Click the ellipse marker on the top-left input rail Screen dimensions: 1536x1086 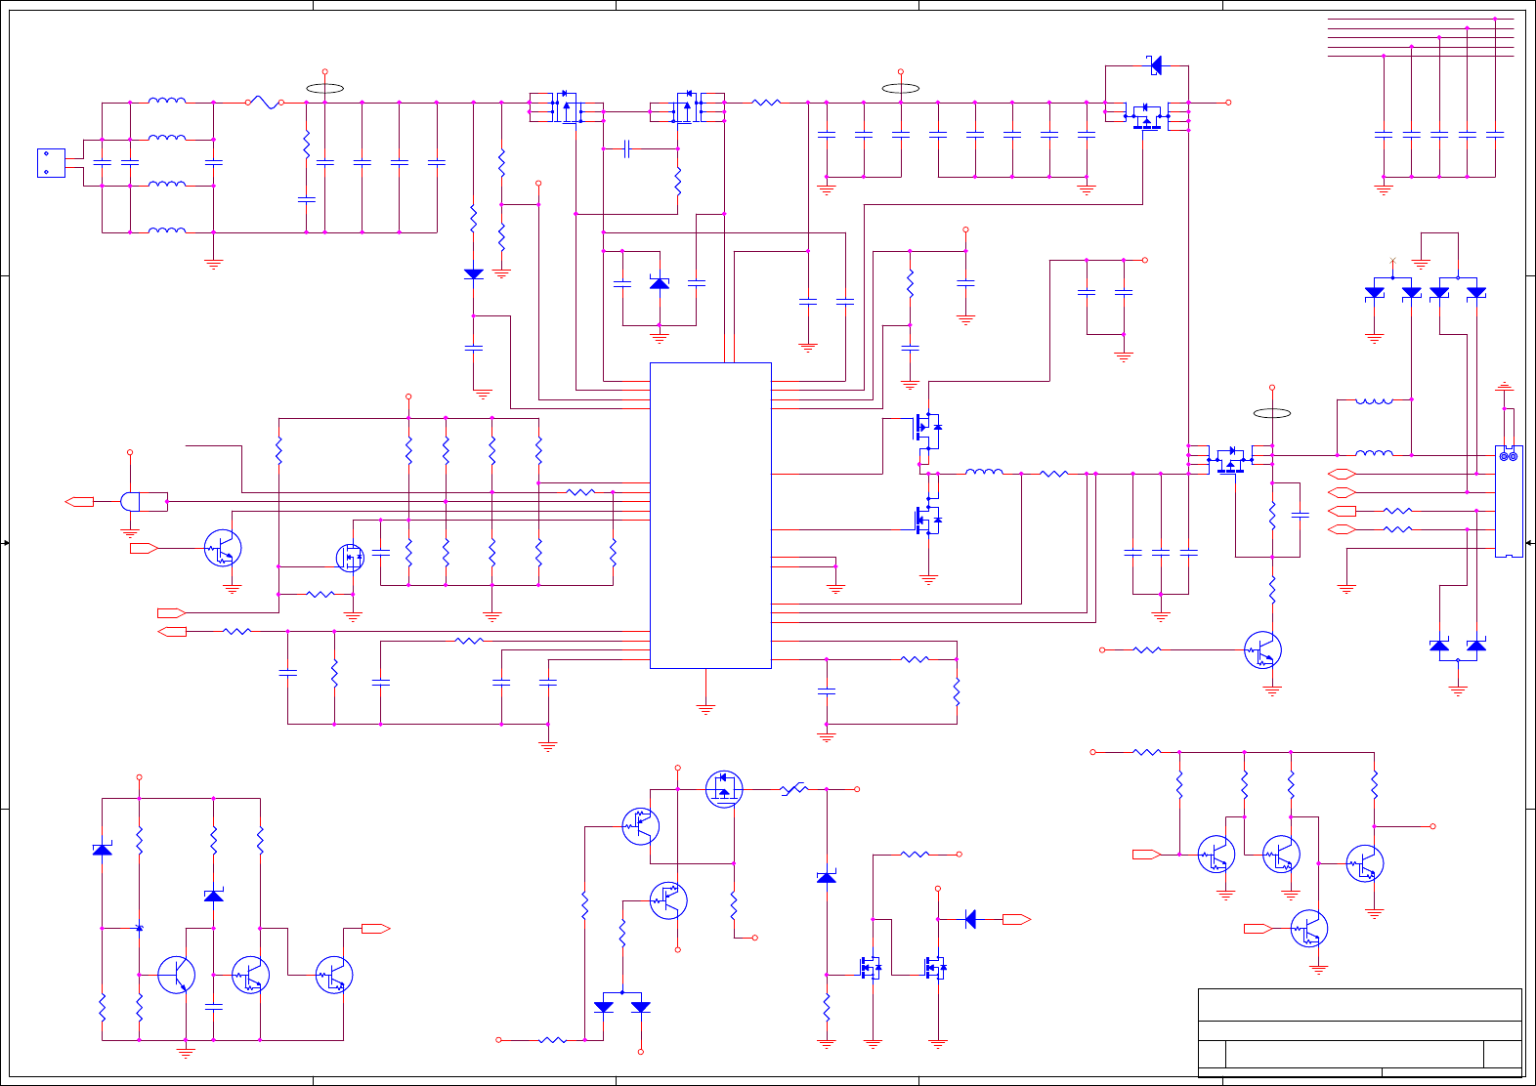(x=324, y=89)
